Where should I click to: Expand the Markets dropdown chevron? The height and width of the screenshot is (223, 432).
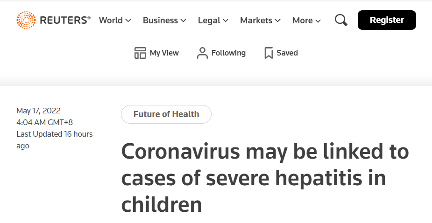point(277,21)
